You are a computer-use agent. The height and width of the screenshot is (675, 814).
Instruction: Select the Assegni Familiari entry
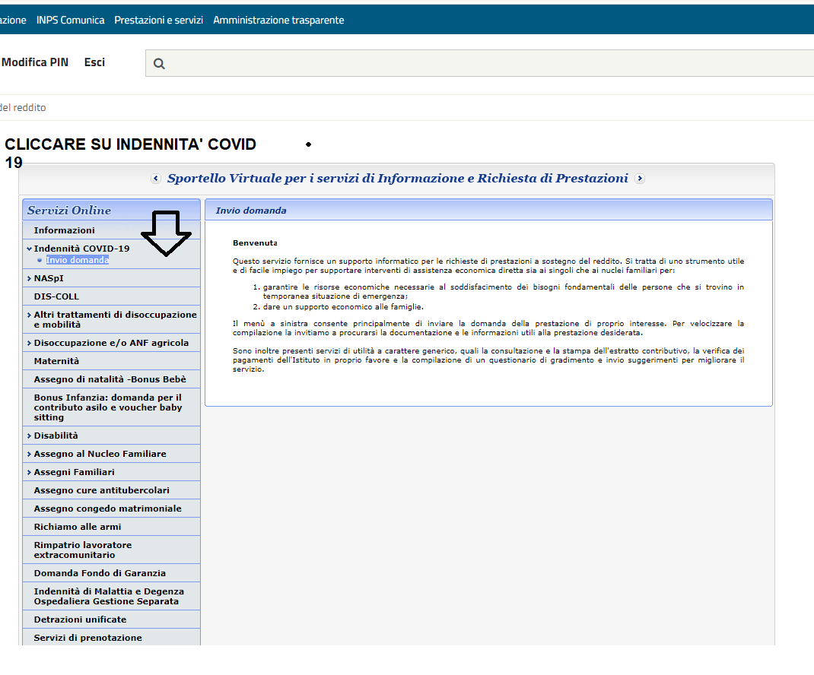(x=75, y=472)
